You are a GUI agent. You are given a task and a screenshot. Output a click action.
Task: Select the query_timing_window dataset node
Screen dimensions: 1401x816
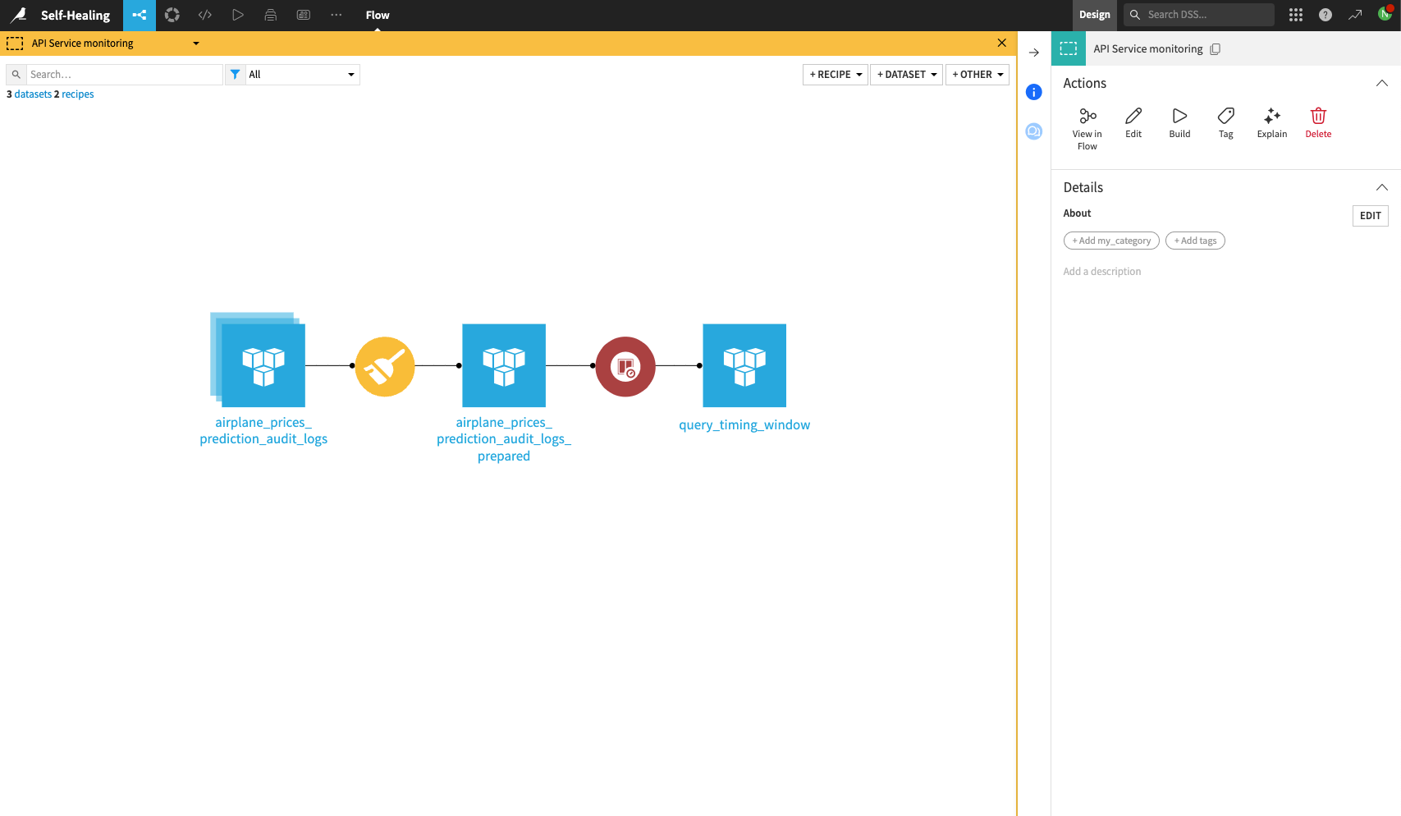tap(744, 365)
